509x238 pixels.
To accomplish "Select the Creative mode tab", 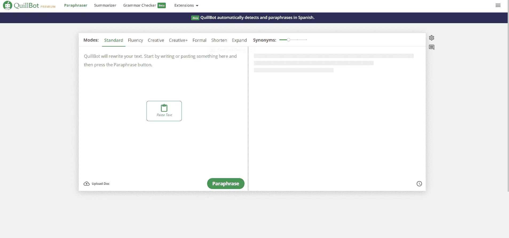I will [156, 40].
